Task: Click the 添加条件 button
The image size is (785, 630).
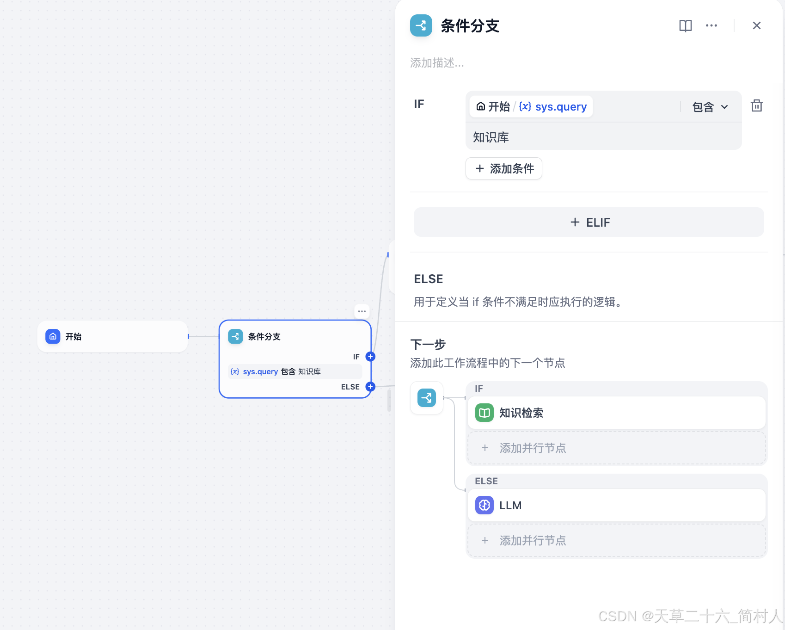Action: [503, 168]
